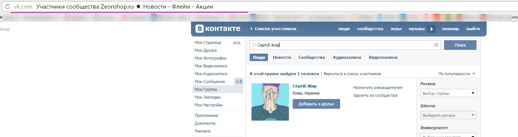Open the Выберите регион school dropdown
This screenshot has width=518, height=137.
coord(448,115)
